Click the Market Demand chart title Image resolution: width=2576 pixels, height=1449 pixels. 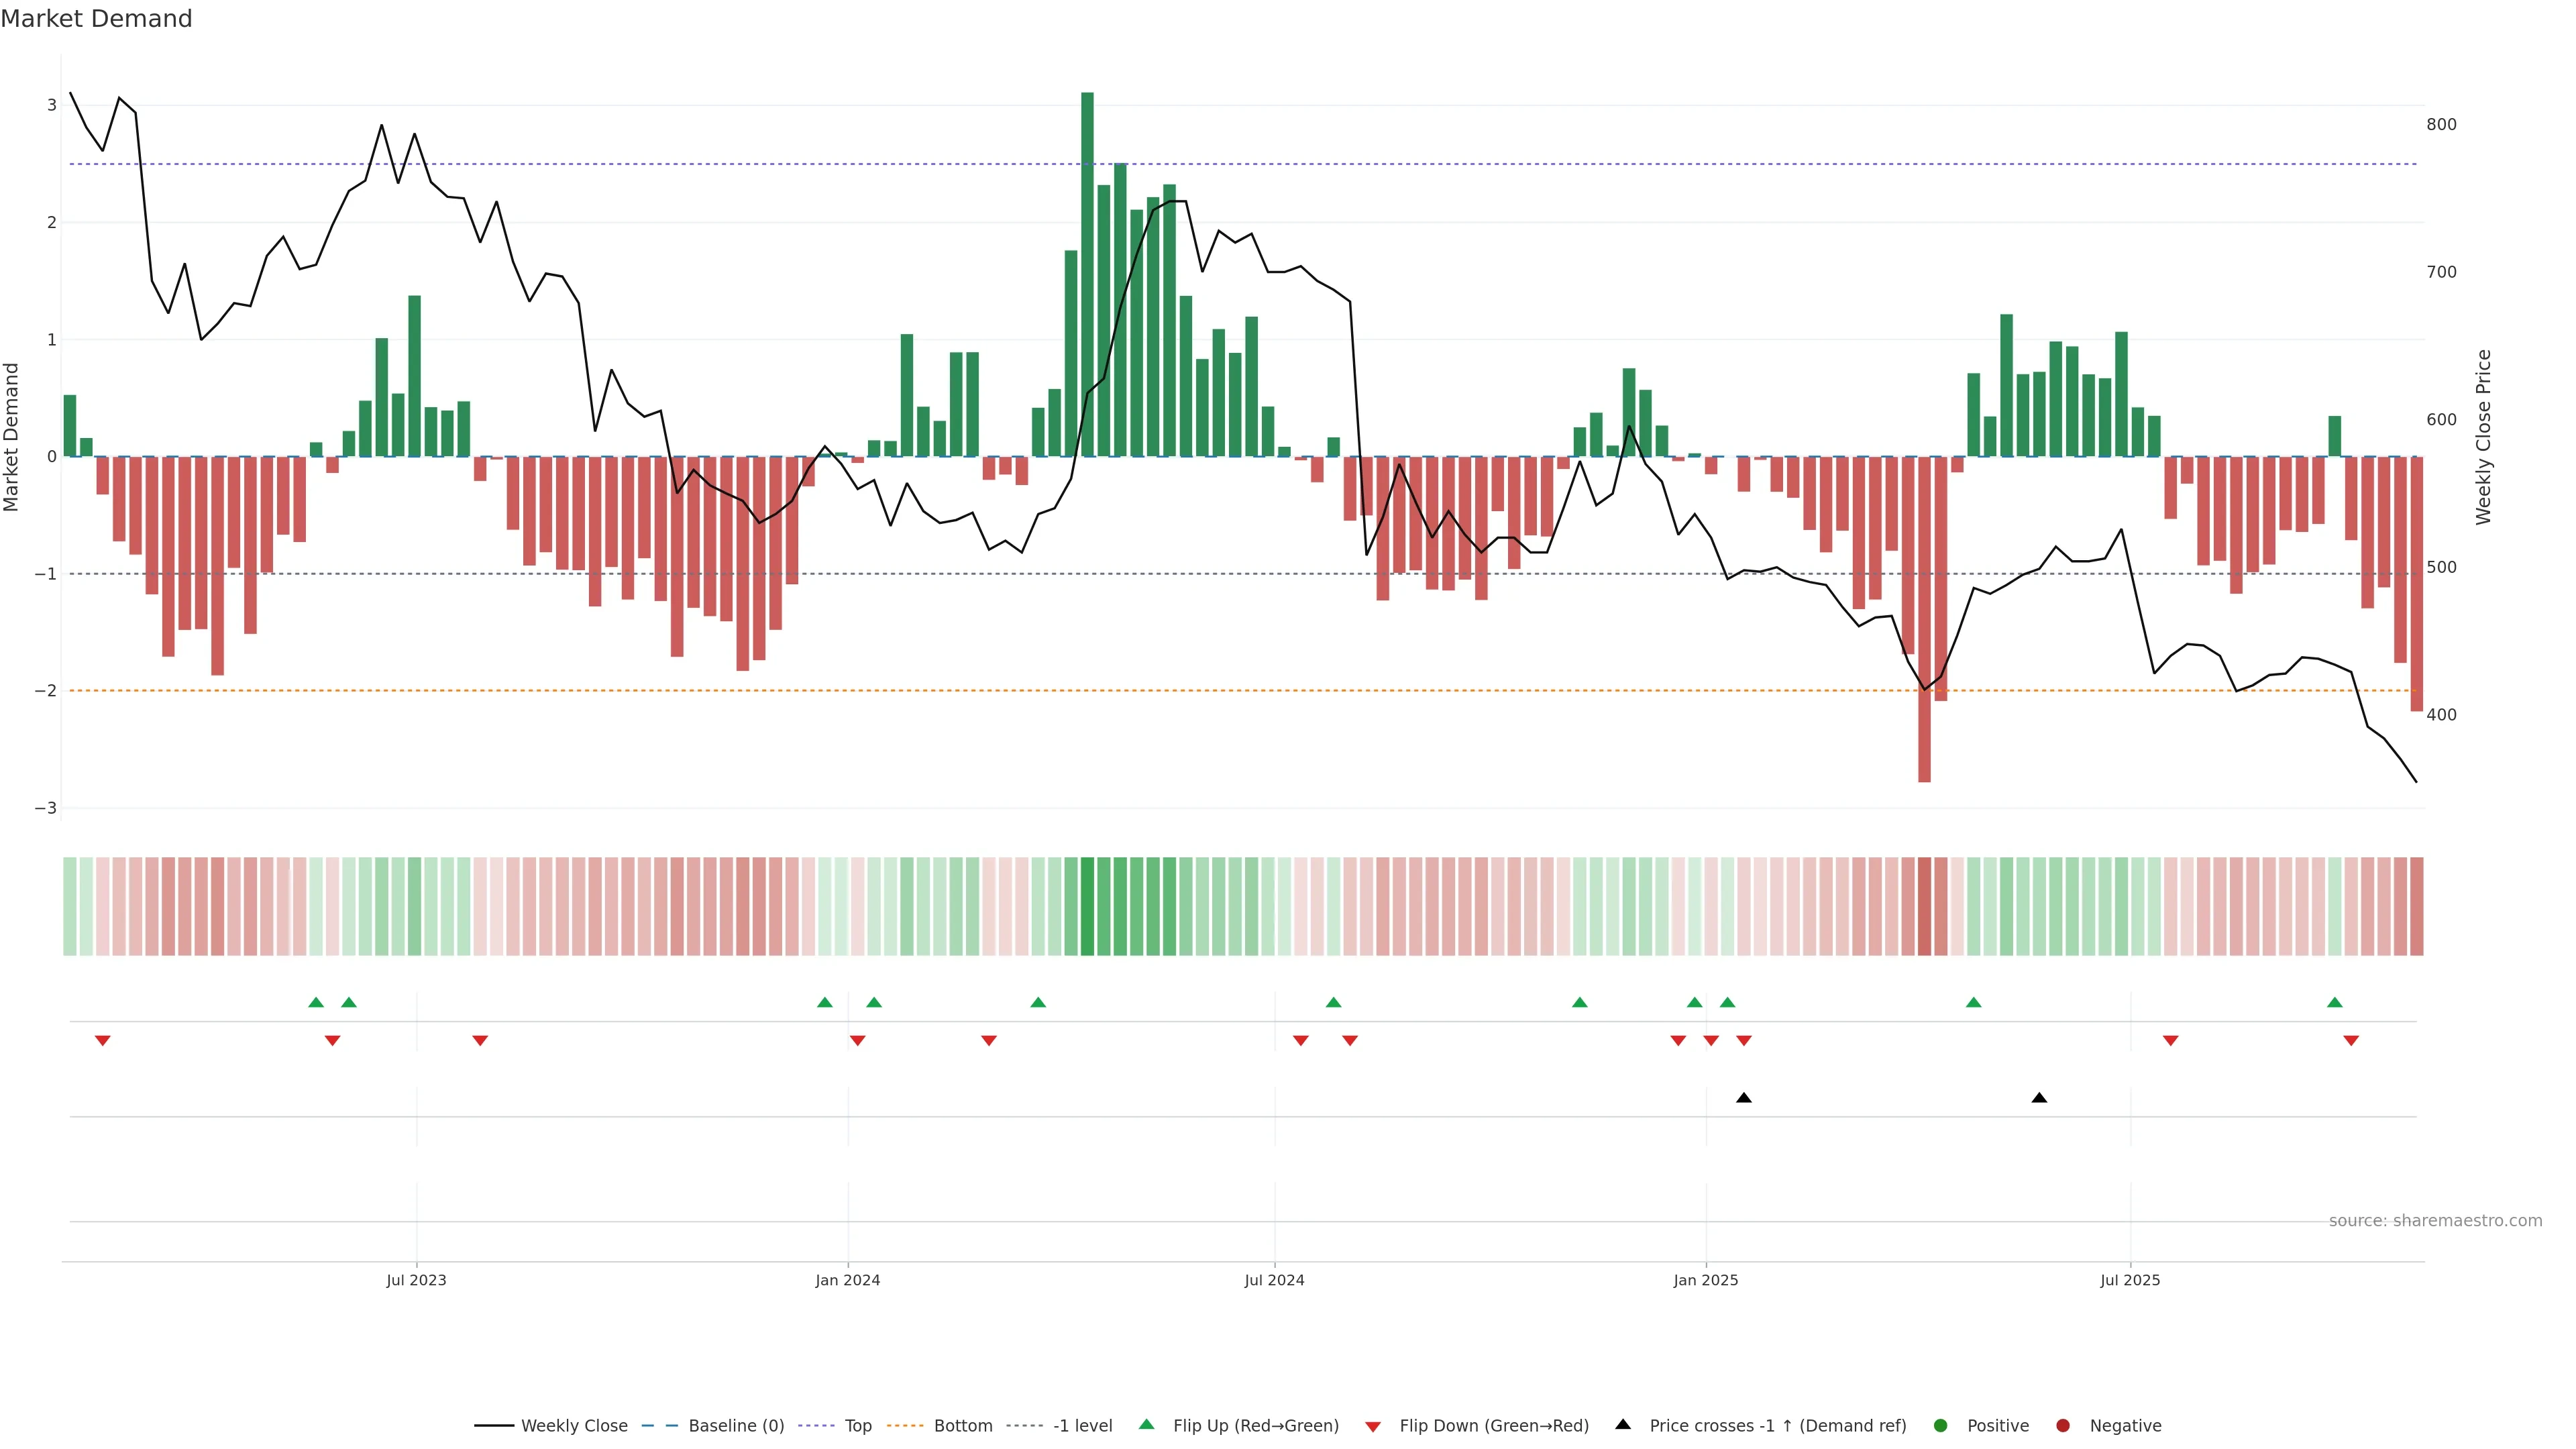coord(96,19)
